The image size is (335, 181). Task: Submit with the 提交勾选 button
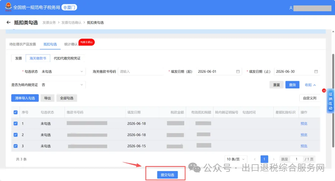pyautogui.click(x=167, y=175)
